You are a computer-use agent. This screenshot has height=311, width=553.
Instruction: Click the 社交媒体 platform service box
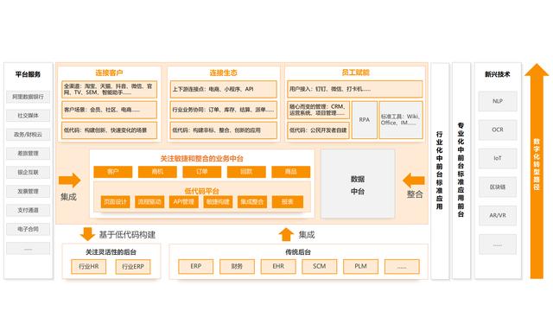coord(28,116)
